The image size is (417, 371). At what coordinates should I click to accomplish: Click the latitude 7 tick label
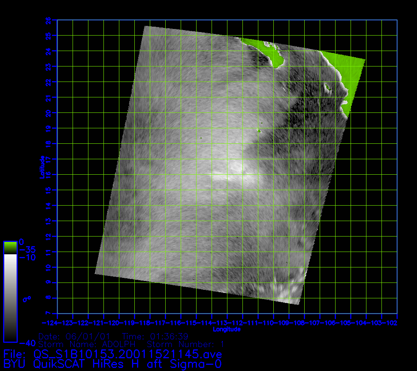[48, 313]
